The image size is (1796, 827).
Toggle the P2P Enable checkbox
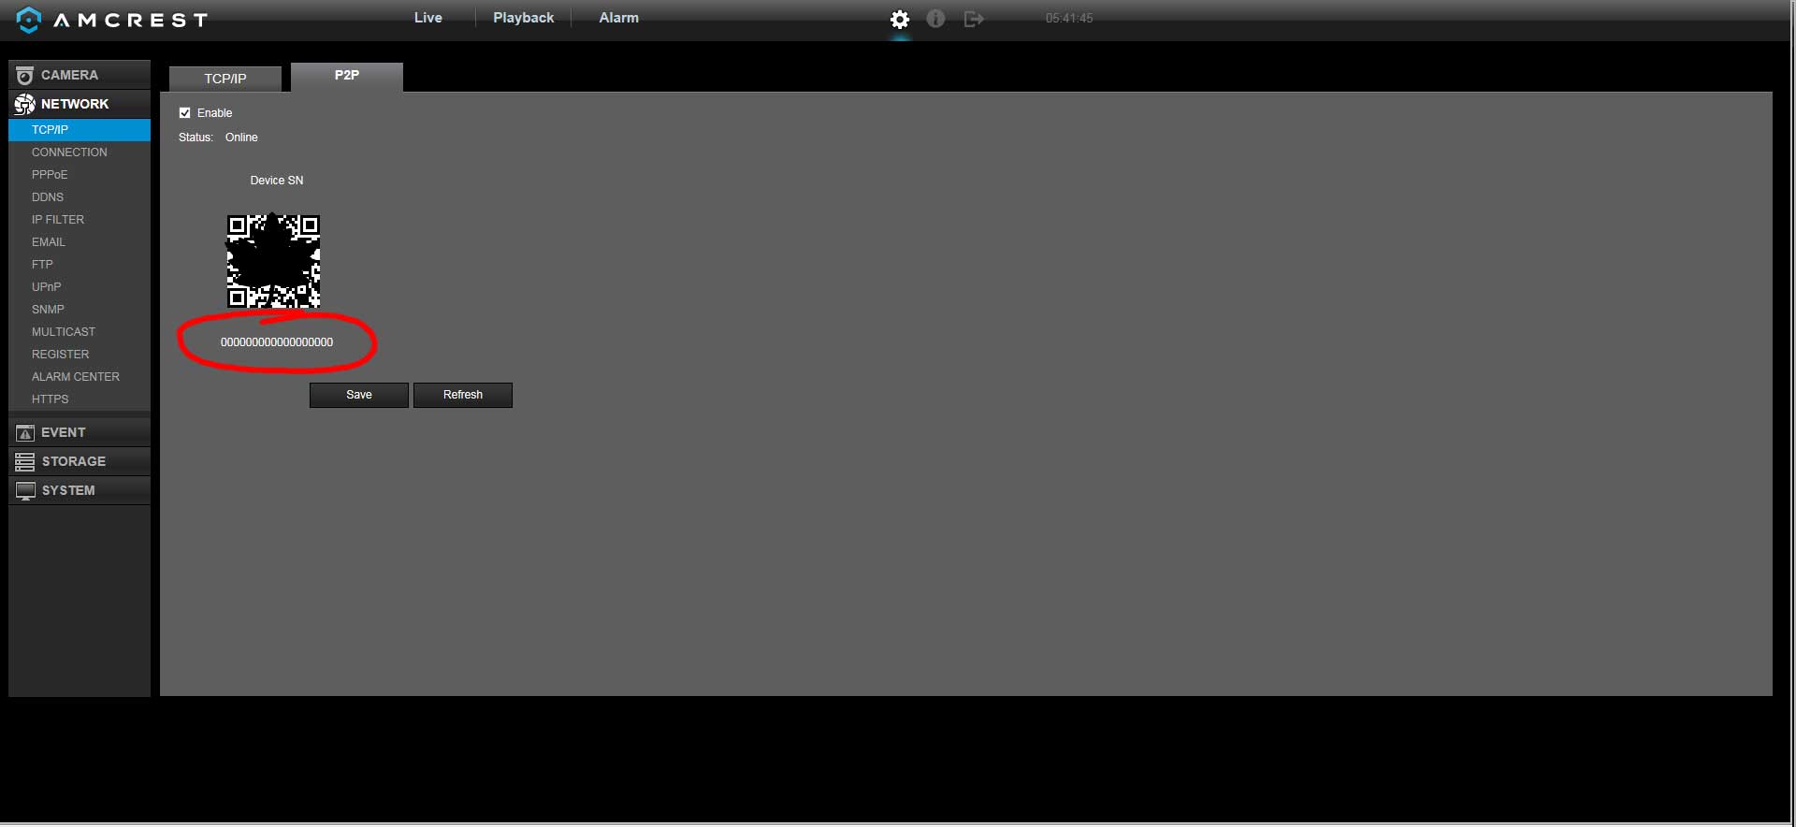point(184,112)
